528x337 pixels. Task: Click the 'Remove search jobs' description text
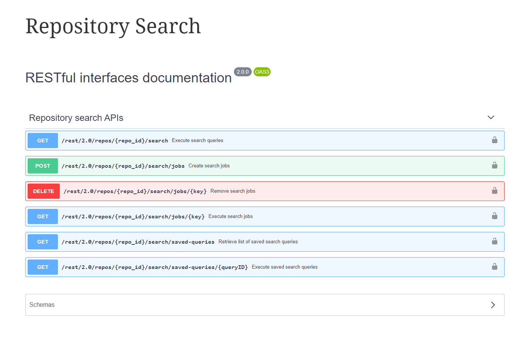[x=233, y=191]
